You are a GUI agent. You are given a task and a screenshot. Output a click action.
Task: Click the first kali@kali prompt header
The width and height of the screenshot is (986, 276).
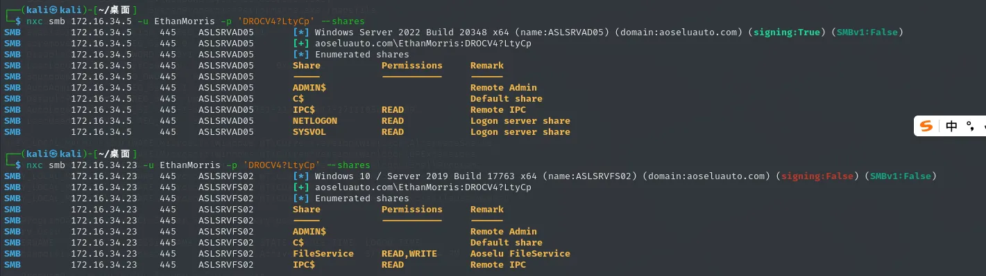tap(70, 10)
